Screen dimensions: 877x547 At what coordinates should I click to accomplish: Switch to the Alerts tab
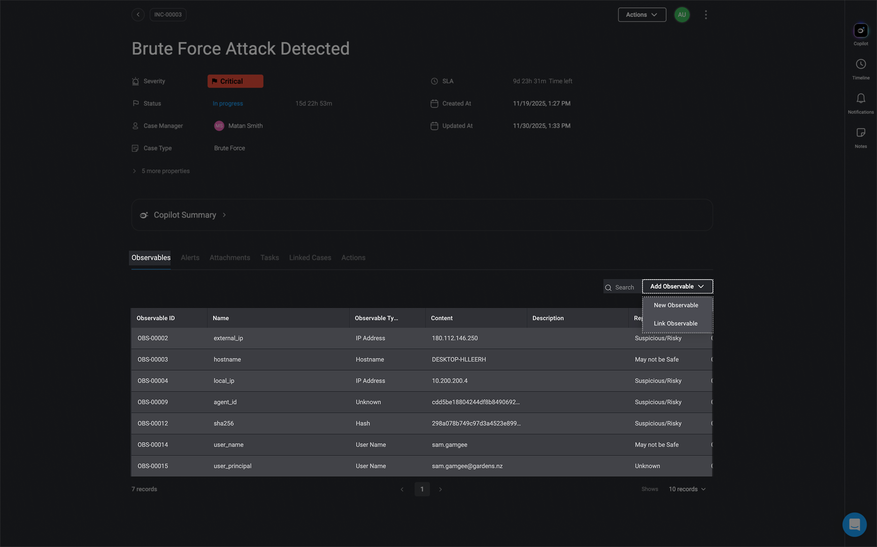coord(190,258)
